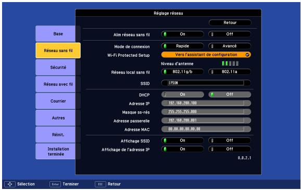301x190 pixels.
Task: Select the Réseau sans fil tab
Action: pyautogui.click(x=58, y=50)
